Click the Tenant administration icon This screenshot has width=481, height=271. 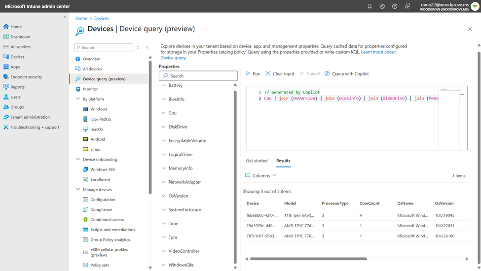[6, 117]
